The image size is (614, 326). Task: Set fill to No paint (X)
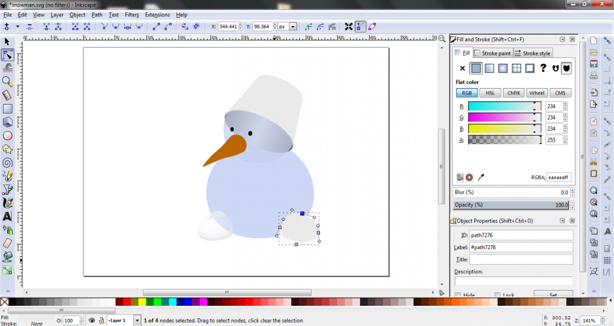[462, 68]
